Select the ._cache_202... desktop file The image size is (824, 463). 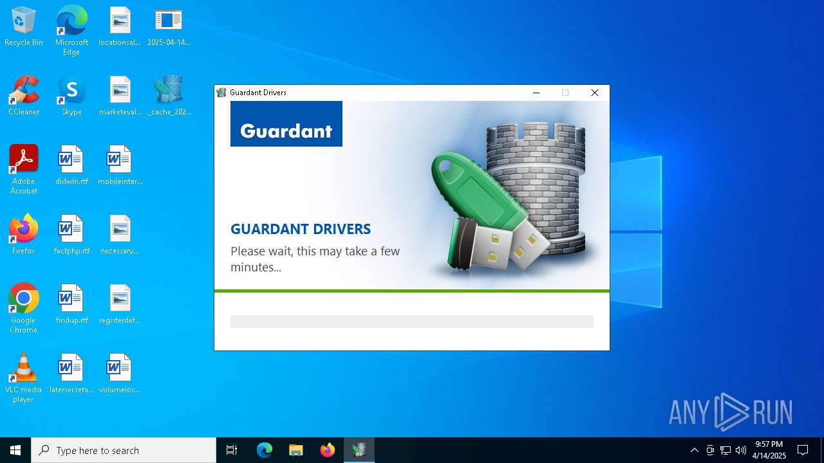[x=169, y=96]
